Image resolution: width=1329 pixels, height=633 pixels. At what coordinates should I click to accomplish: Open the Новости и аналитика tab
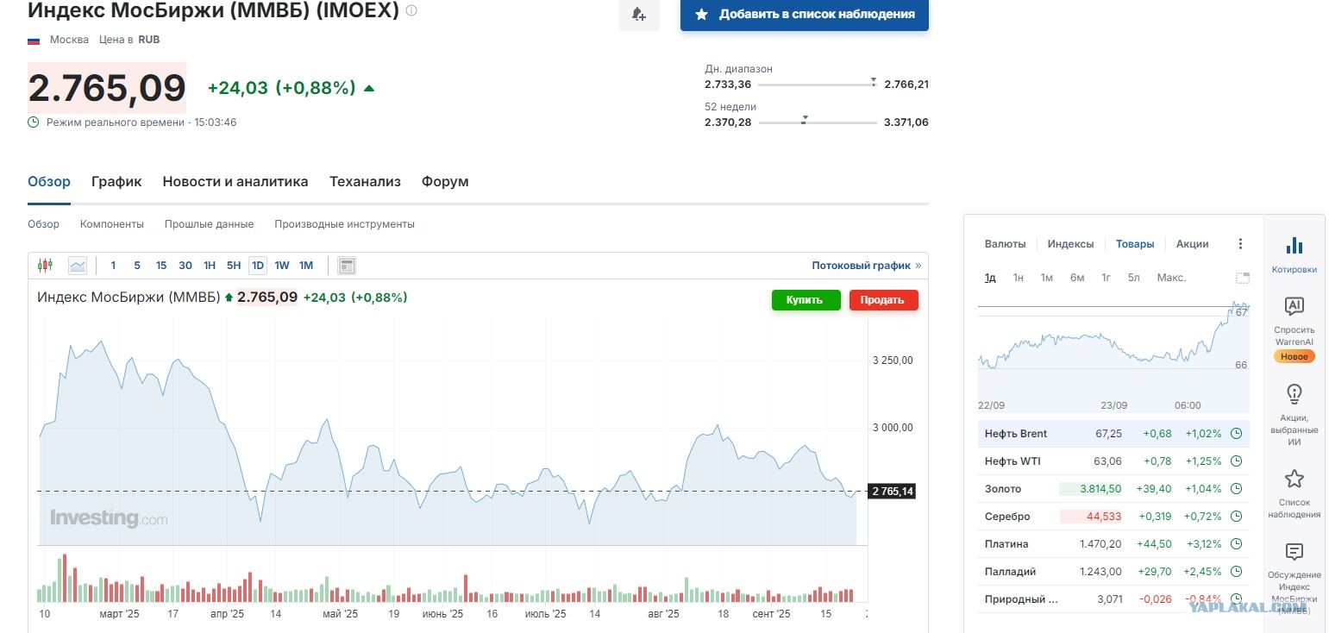pos(235,182)
